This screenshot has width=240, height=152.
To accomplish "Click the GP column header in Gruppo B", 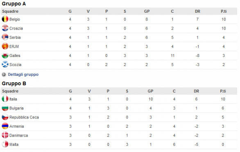I will tap(150, 91).
